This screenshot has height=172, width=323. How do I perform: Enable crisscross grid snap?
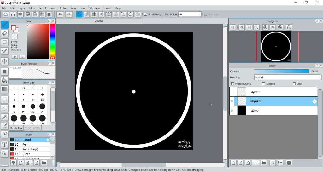tap(94, 14)
